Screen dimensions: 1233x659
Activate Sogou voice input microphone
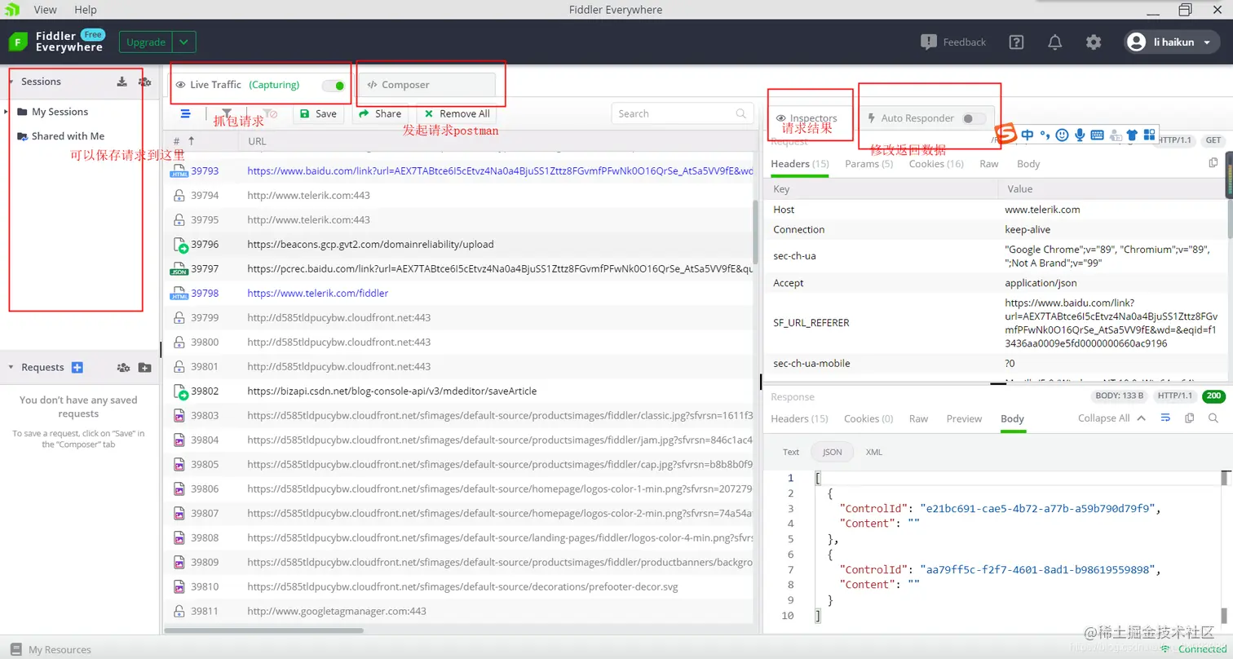tap(1080, 135)
